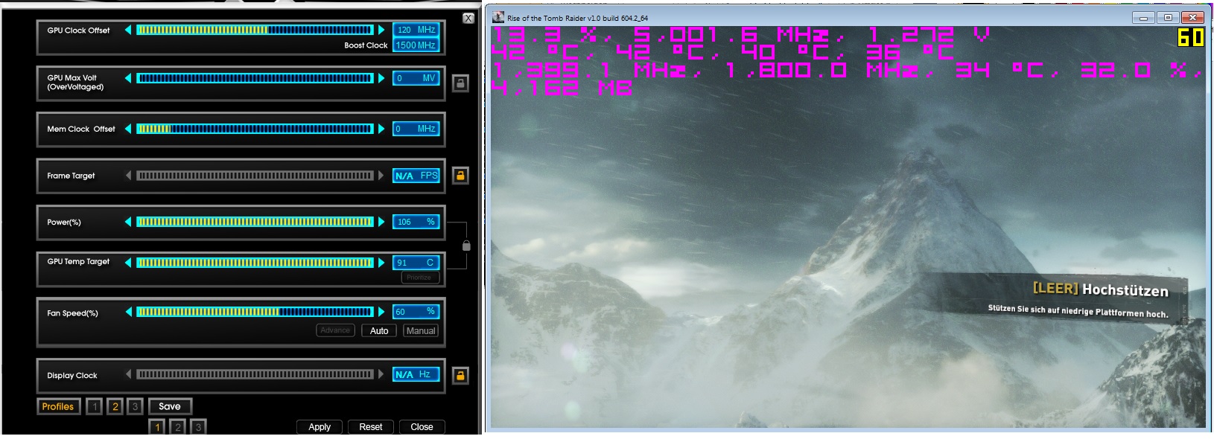1214x439 pixels.
Task: Edit the GPU Temp Target 91 C field
Action: (416, 263)
